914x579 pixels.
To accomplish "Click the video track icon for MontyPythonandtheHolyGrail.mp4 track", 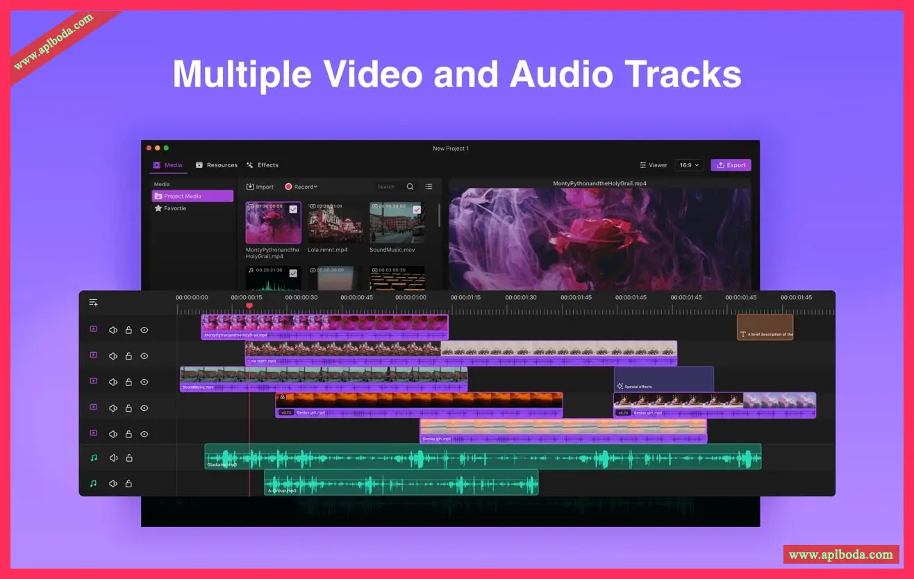I will tap(94, 329).
